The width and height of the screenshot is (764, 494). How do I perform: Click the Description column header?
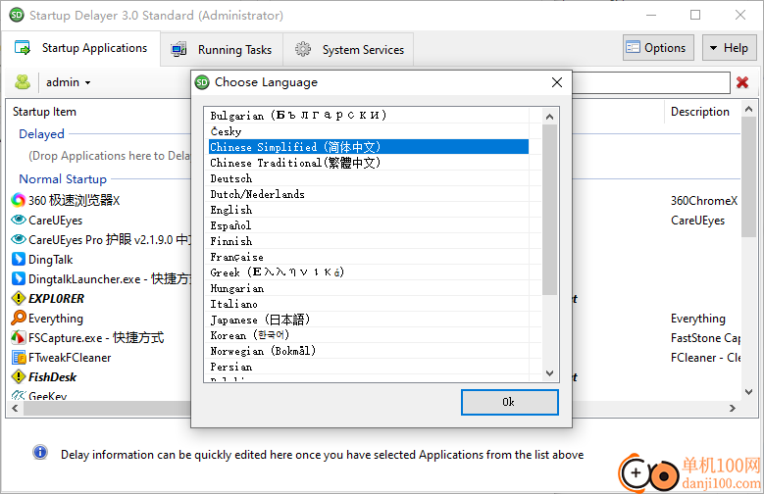pyautogui.click(x=699, y=112)
